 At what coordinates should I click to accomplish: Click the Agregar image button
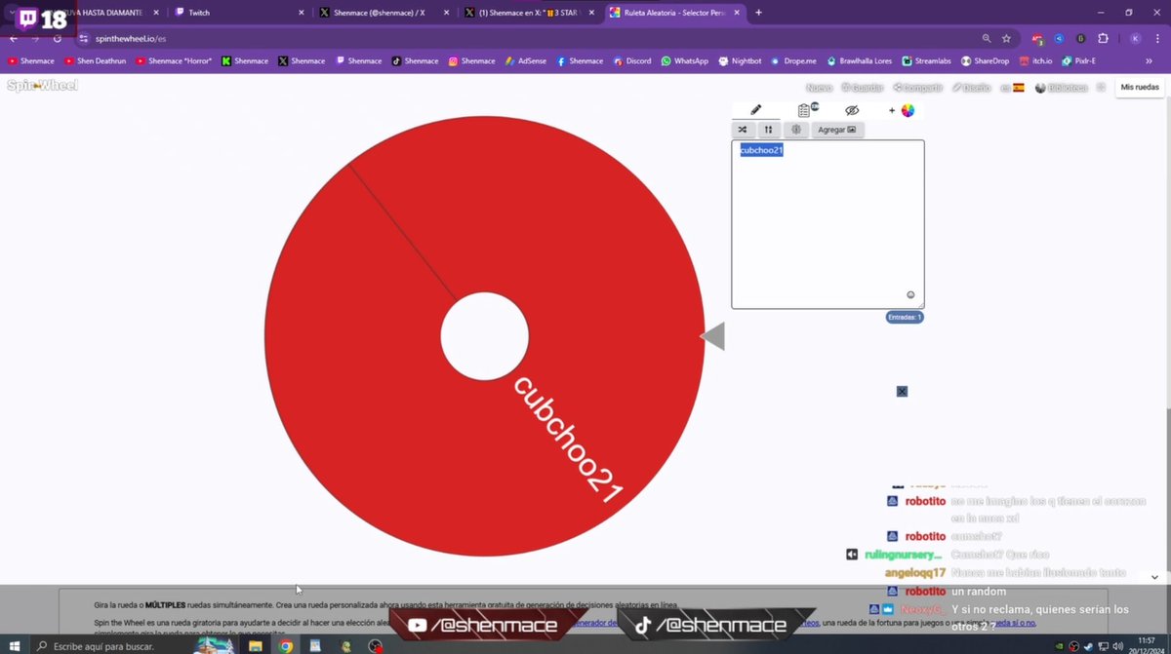[836, 130]
